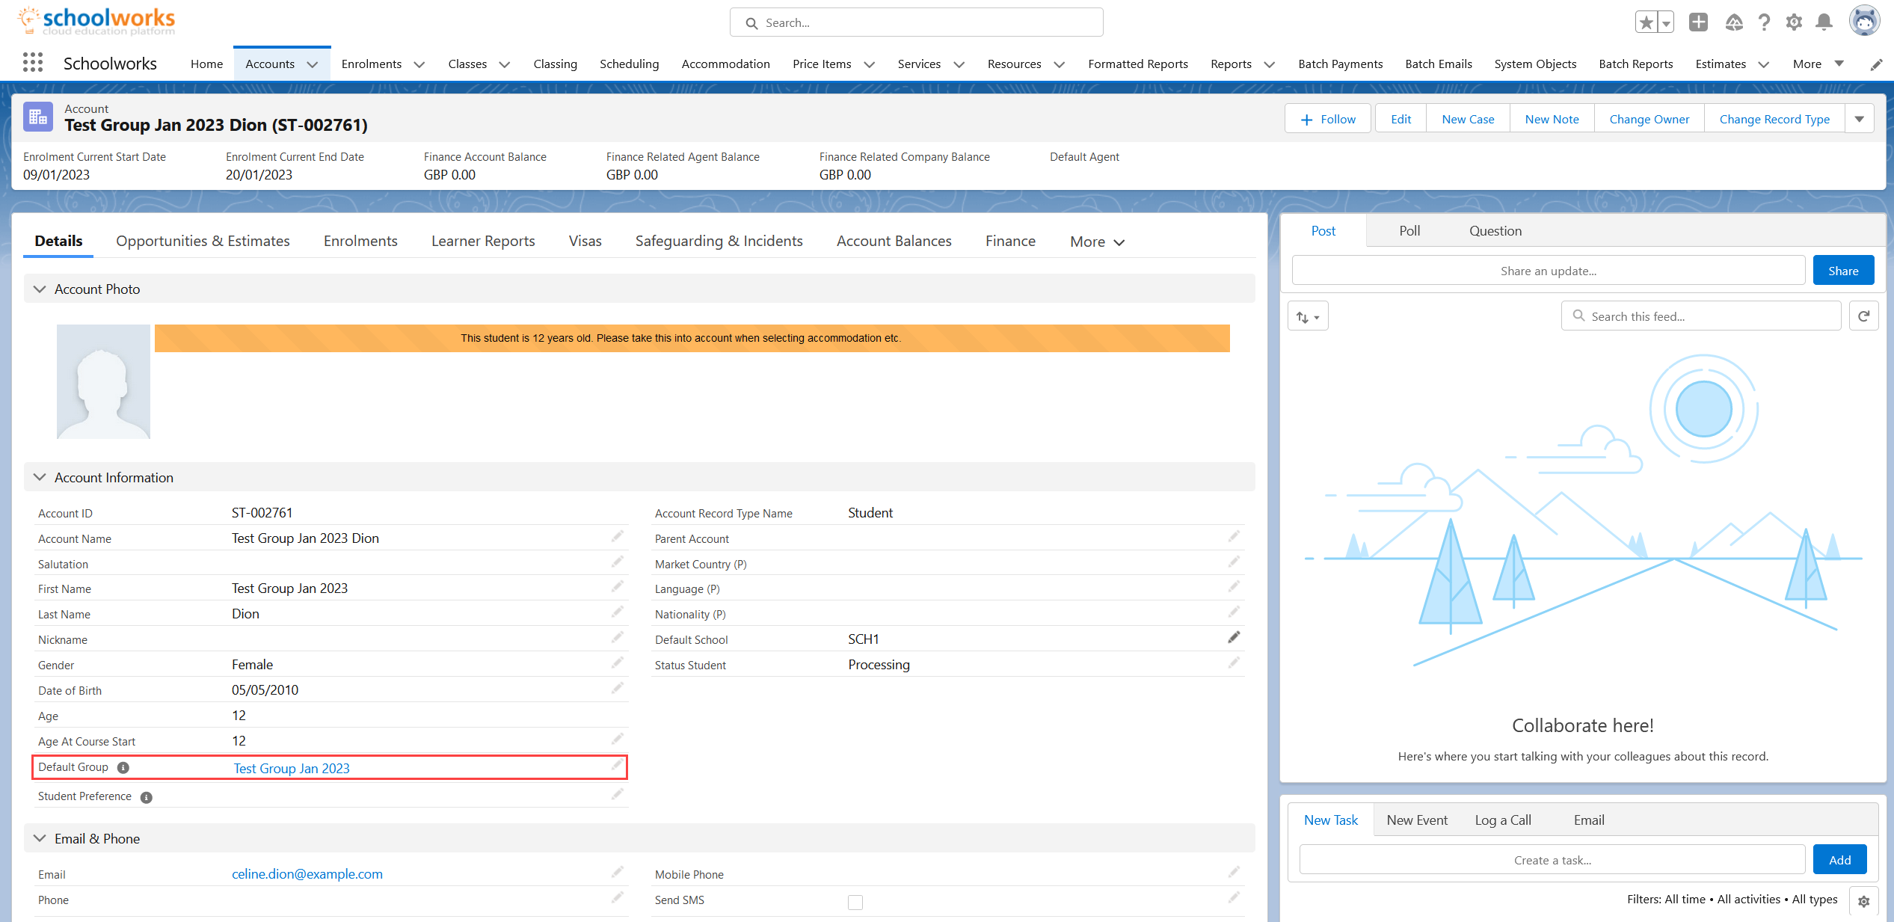Click the notifications bell icon

click(1824, 22)
